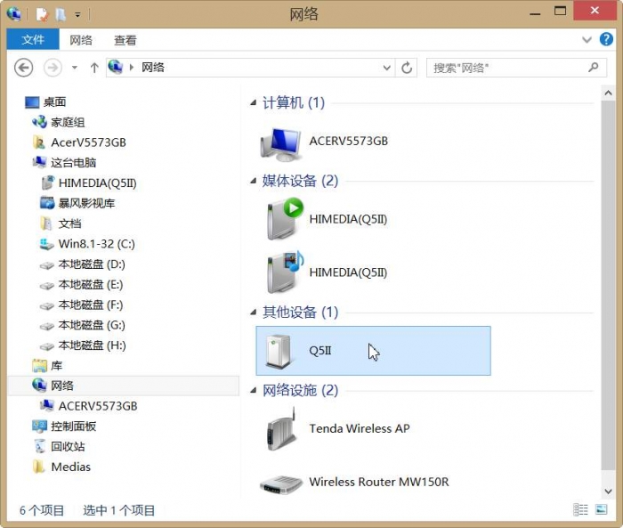Collapse the 网络设施 (2) group
Image resolution: width=623 pixels, height=528 pixels.
(253, 390)
